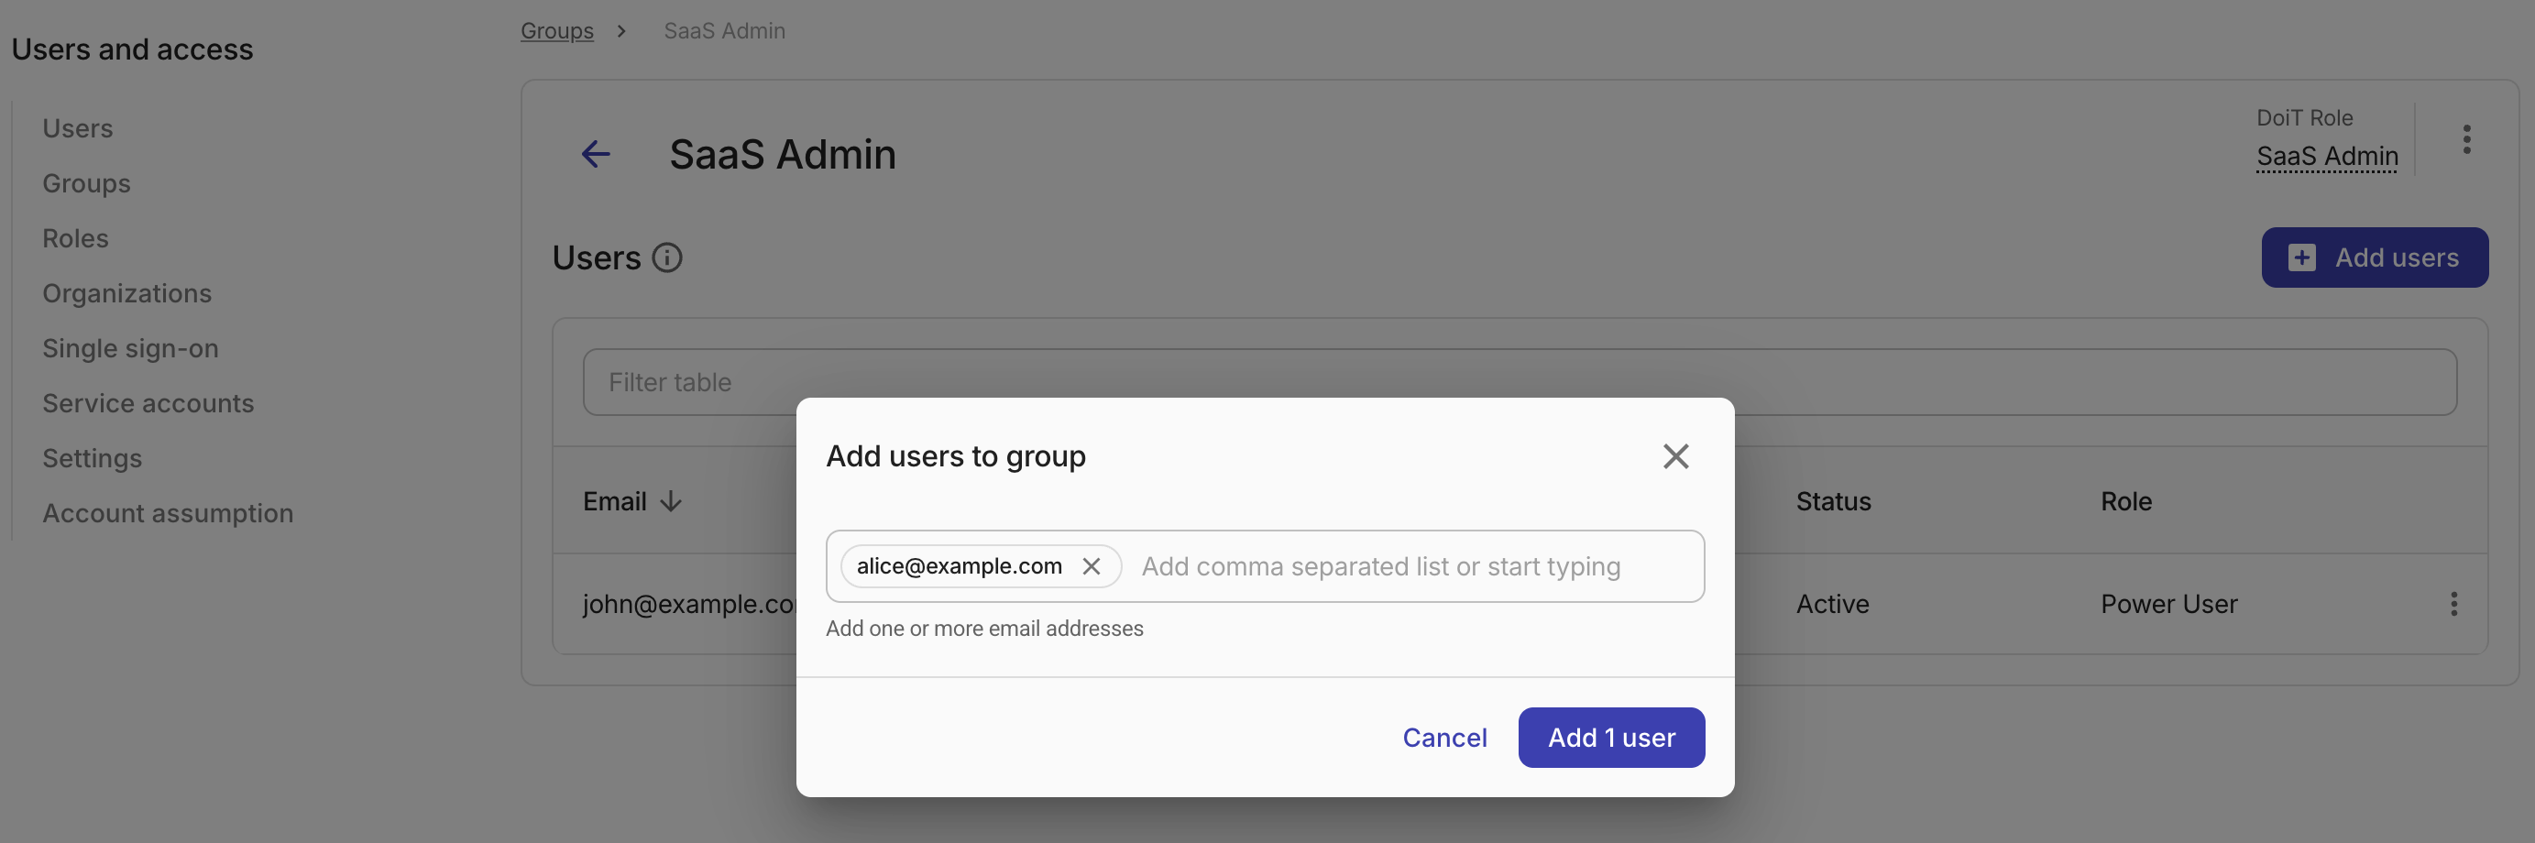Go to Groups in the sidebar
Image resolution: width=2535 pixels, height=843 pixels.
(86, 184)
